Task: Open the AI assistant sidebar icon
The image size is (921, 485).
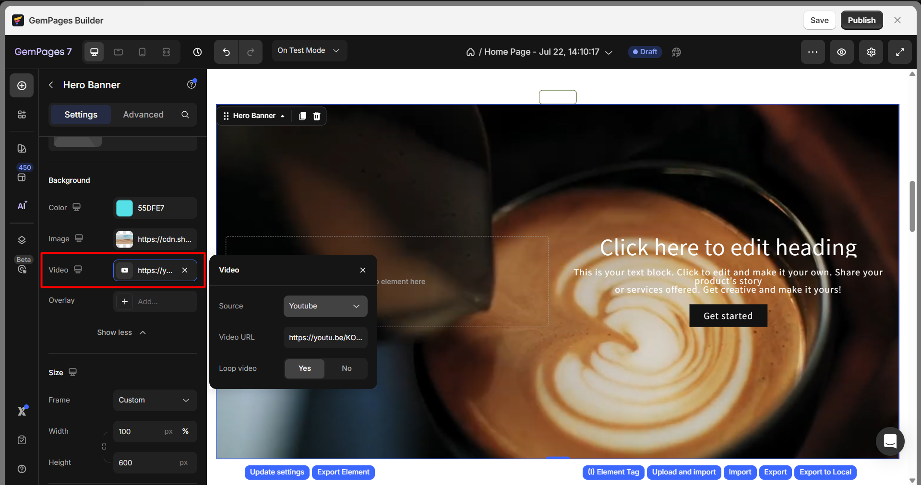Action: pyautogui.click(x=22, y=206)
